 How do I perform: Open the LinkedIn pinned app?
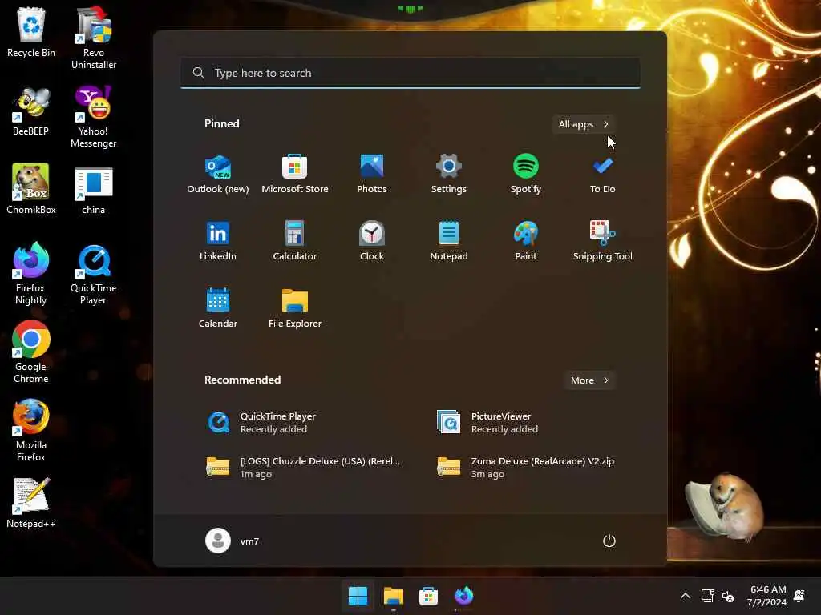218,242
